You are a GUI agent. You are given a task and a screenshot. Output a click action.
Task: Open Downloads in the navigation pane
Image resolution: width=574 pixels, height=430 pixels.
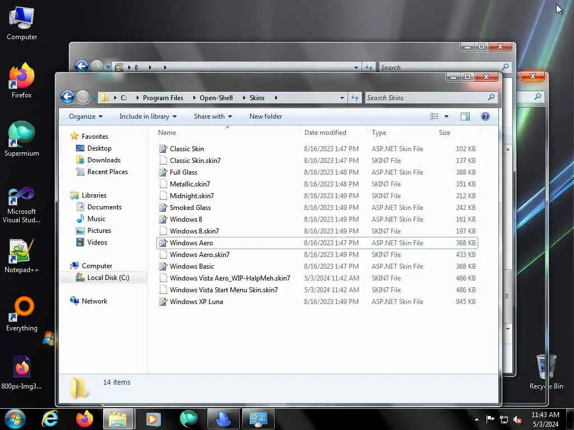coord(104,160)
